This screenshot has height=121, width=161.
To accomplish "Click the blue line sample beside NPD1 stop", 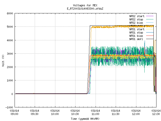I will click(x=150, y=33).
